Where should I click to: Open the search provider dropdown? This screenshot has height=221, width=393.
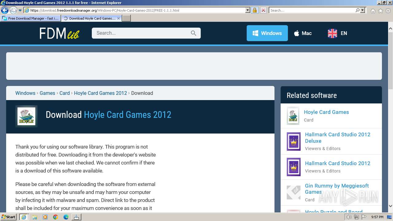coord(363,10)
